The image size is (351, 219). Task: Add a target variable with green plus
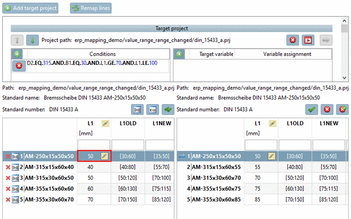pyautogui.click(x=179, y=54)
